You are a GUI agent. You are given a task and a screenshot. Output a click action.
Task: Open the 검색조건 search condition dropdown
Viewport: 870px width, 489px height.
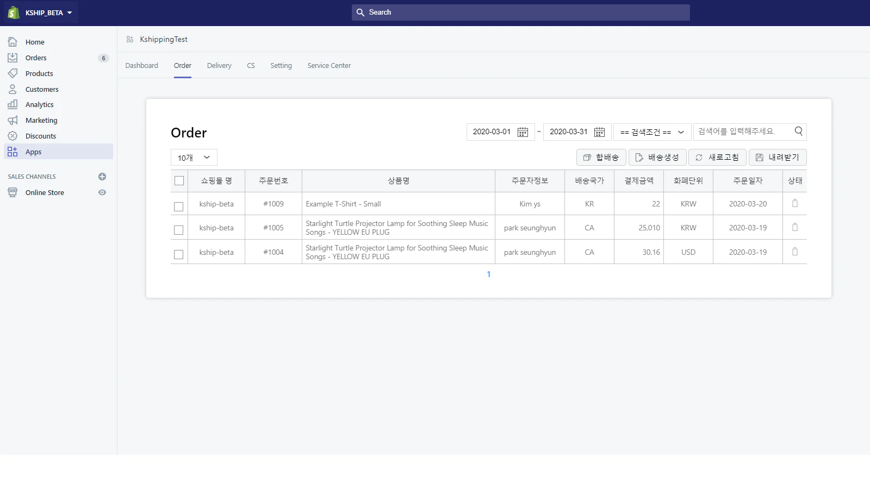tap(652, 132)
